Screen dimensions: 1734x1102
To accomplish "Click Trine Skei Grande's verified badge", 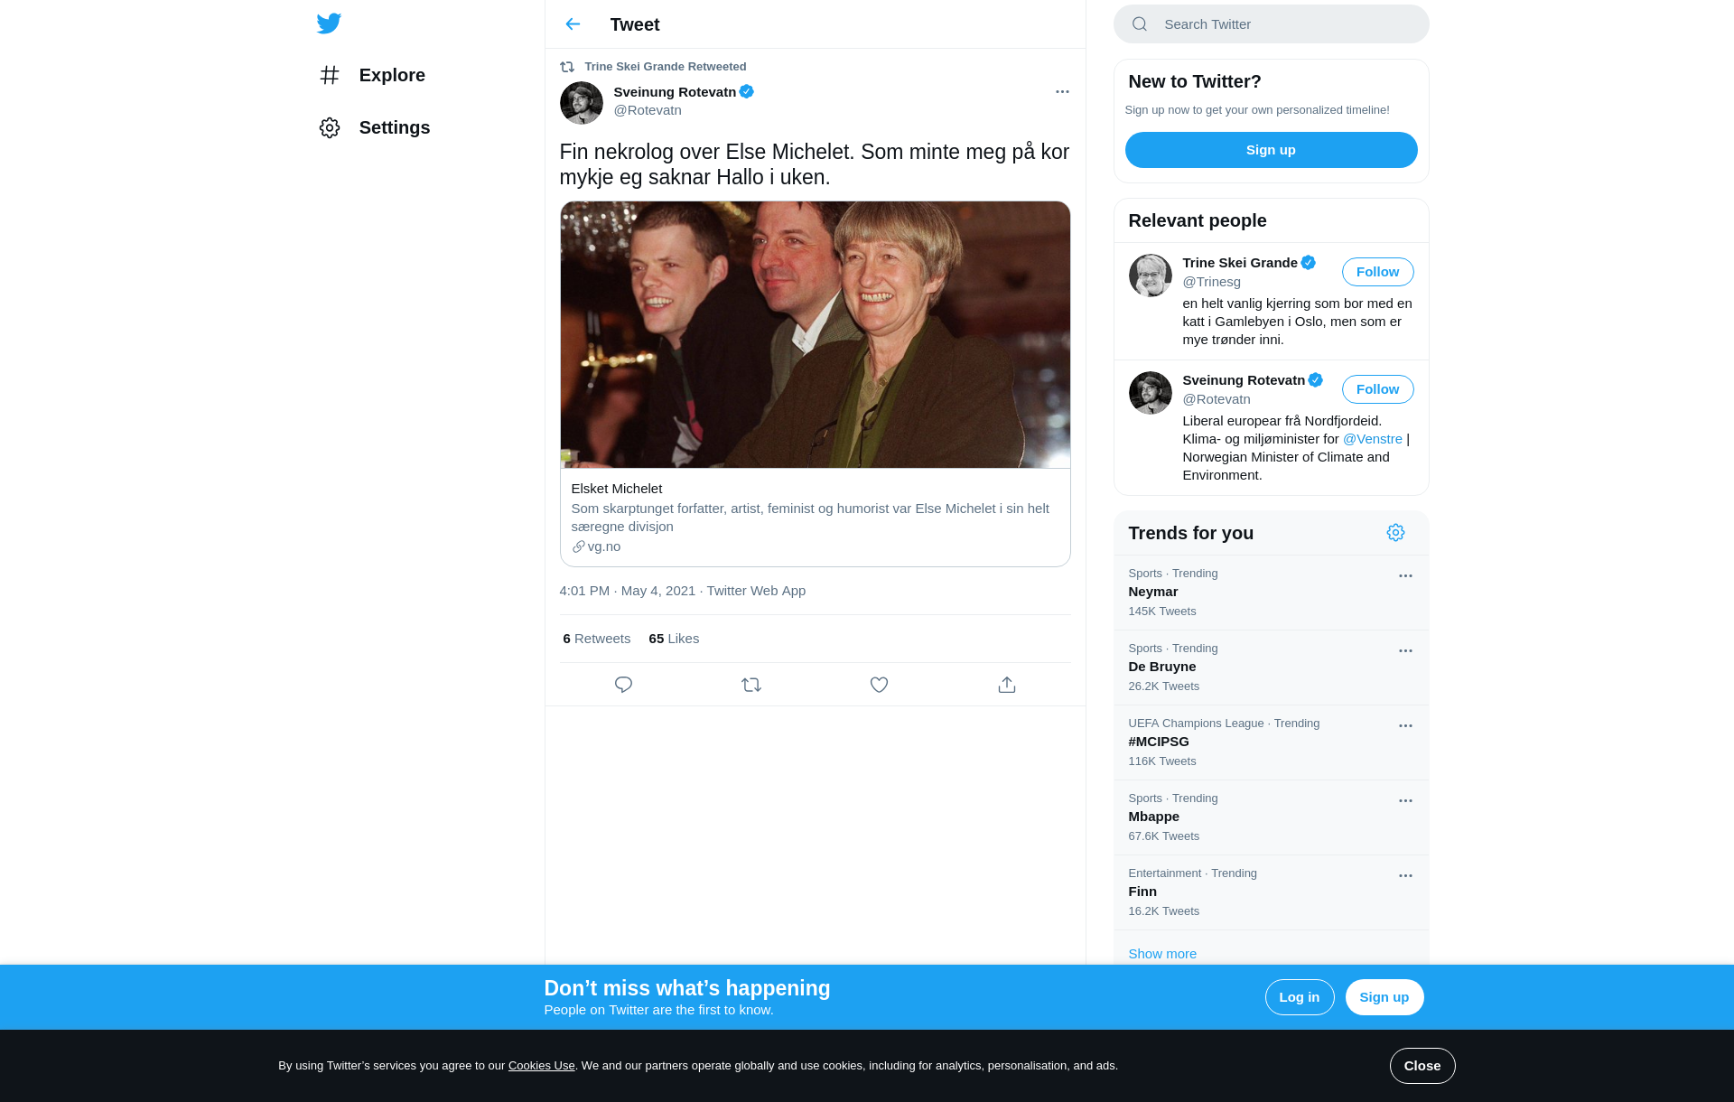I will click(1309, 263).
